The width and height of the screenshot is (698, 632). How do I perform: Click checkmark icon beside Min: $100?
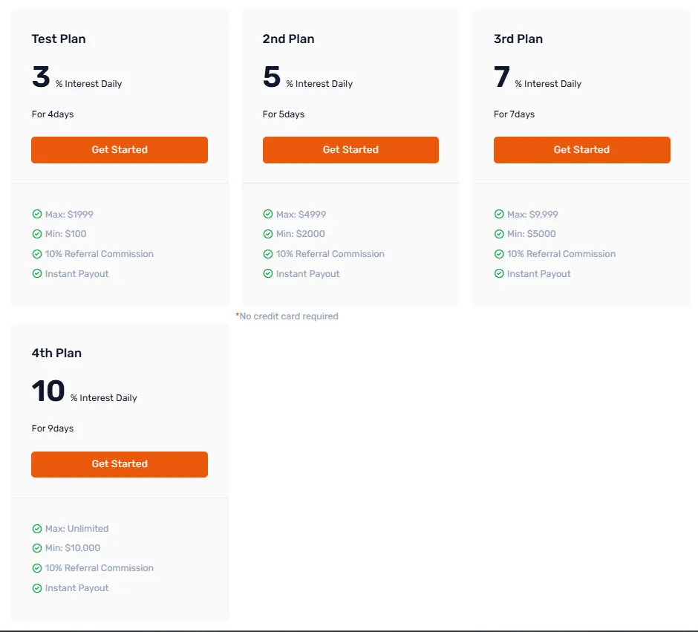pos(37,234)
